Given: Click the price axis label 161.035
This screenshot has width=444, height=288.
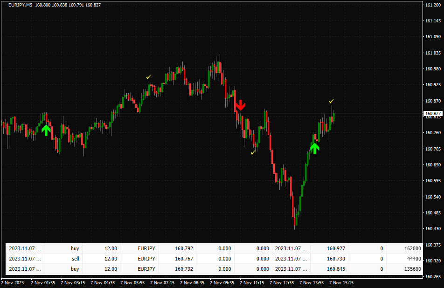Looking at the screenshot, I should tap(433, 53).
